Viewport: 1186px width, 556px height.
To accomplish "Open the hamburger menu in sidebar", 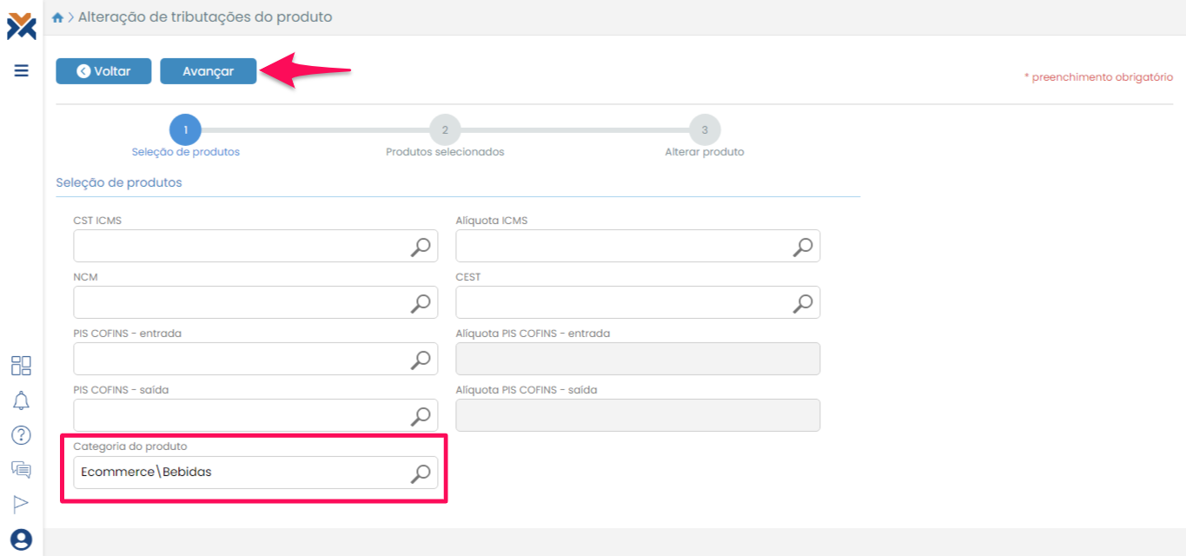I will [22, 70].
